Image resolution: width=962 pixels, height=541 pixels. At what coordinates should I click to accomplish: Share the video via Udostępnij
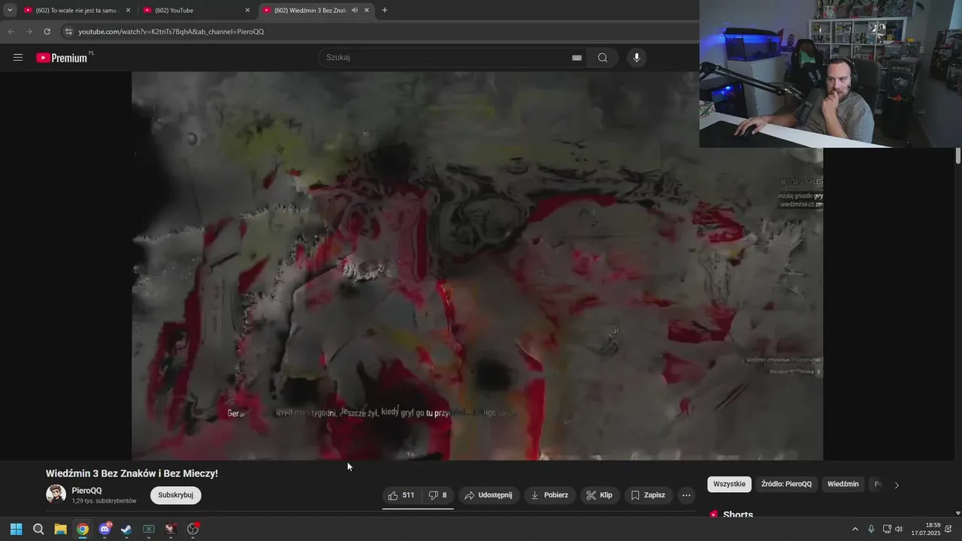[489, 495]
